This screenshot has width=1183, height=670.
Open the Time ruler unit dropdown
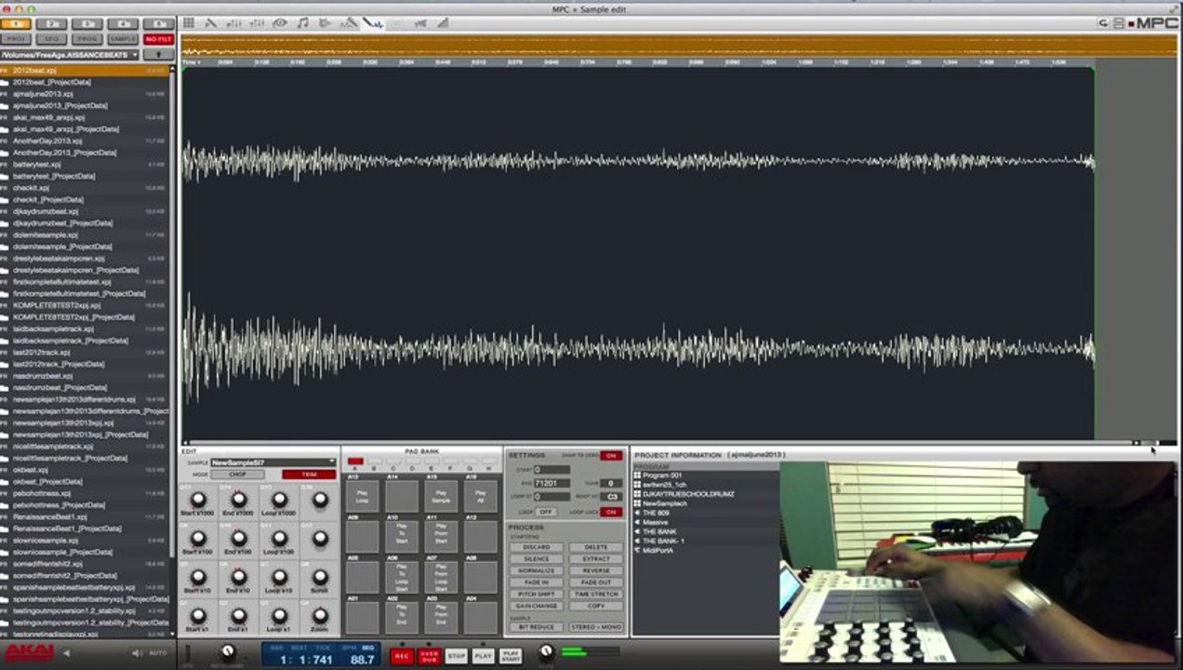click(x=191, y=62)
